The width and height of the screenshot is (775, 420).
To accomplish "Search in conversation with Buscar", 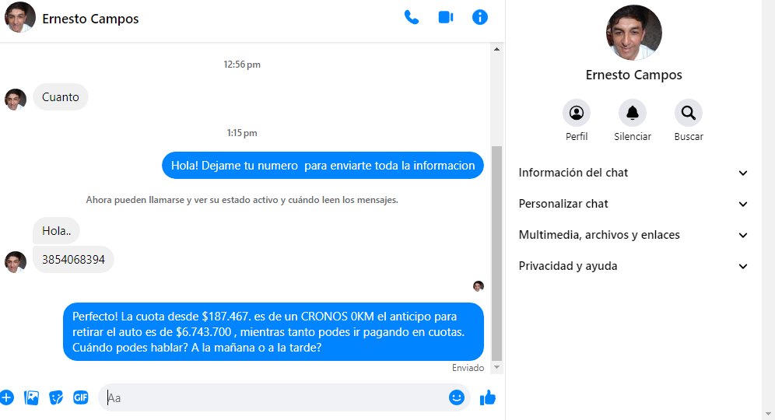I will point(689,114).
